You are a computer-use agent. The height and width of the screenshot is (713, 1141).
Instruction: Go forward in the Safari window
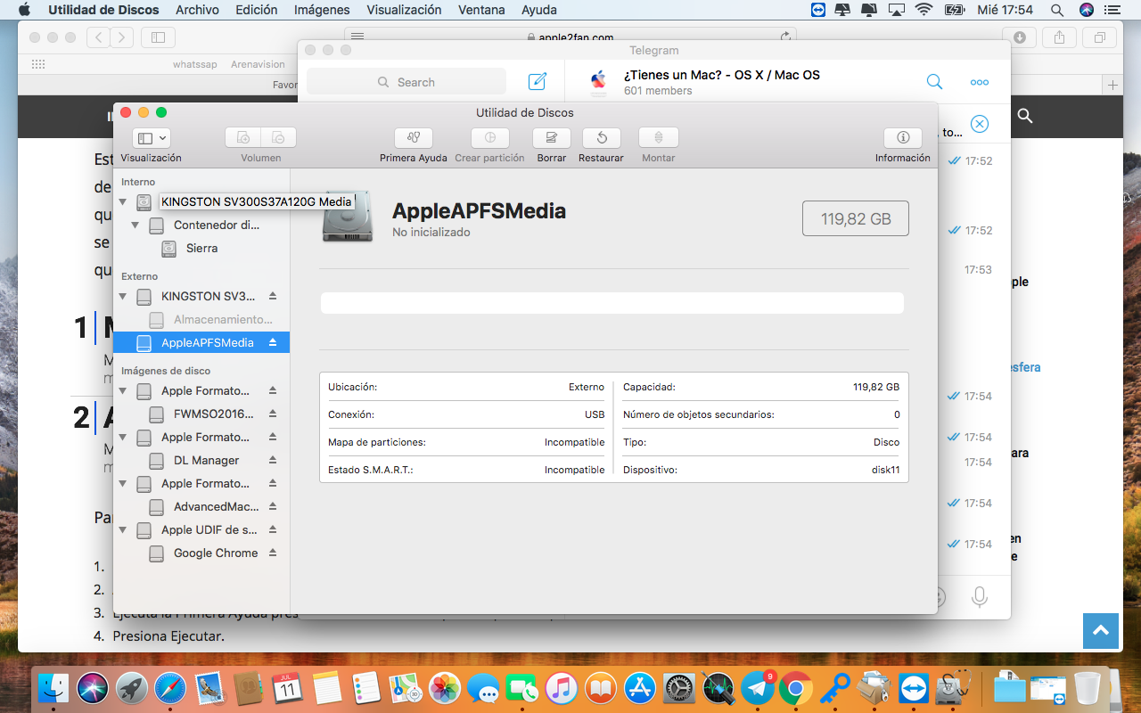tap(122, 37)
